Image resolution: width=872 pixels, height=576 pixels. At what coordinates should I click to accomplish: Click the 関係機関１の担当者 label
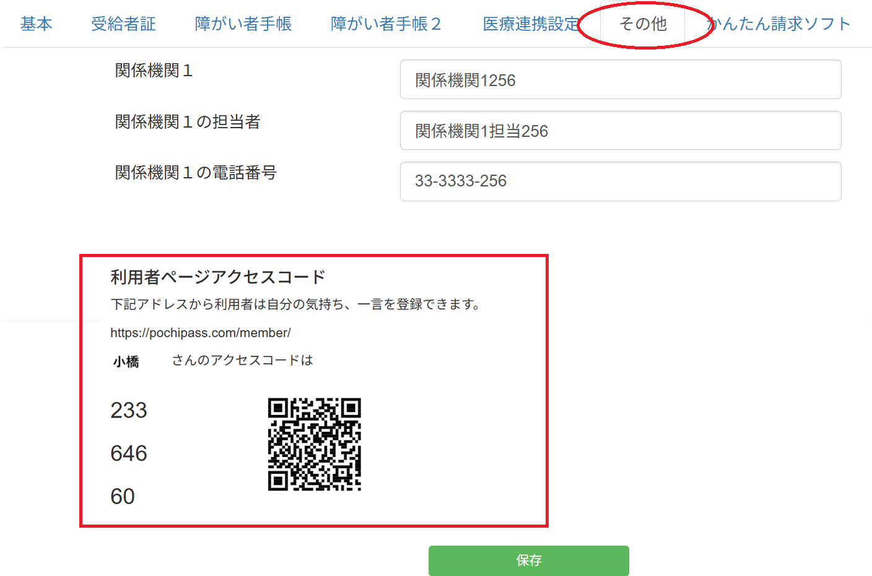pyautogui.click(x=188, y=121)
